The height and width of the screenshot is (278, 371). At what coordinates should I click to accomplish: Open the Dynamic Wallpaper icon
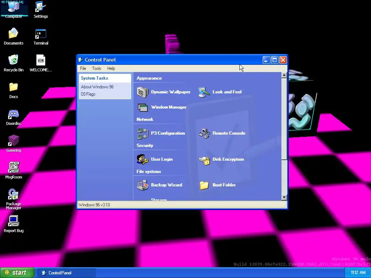coord(143,92)
